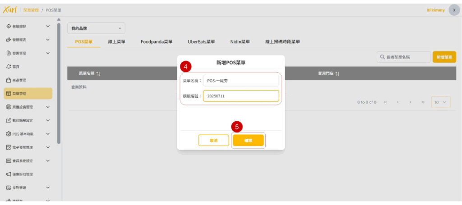Click the 菜單管理 table icon in sidebar

[x=9, y=94]
